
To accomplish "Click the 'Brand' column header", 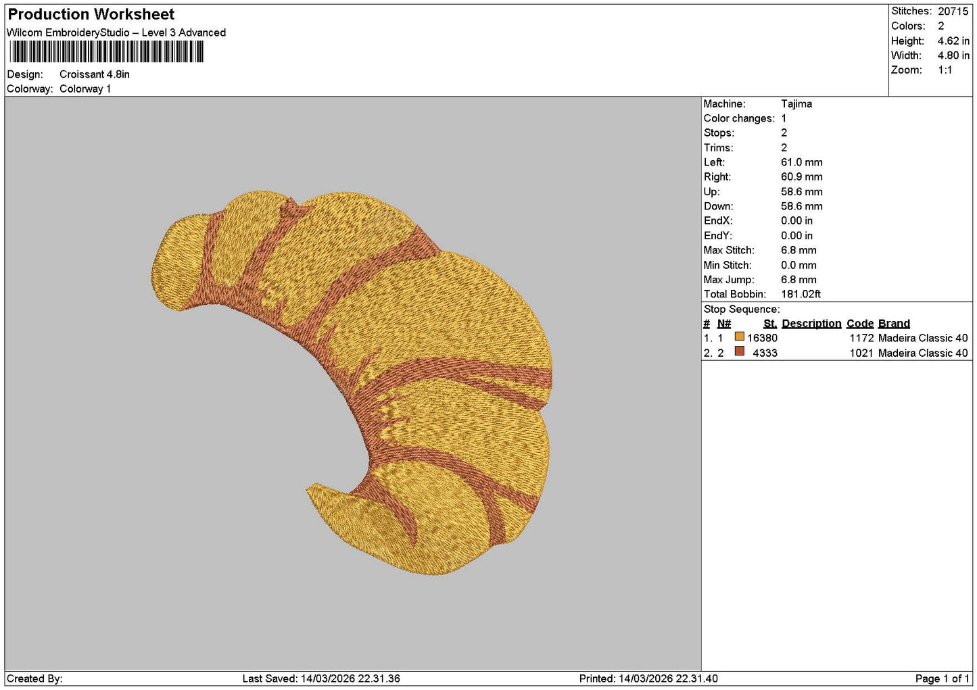I will pyautogui.click(x=894, y=323).
